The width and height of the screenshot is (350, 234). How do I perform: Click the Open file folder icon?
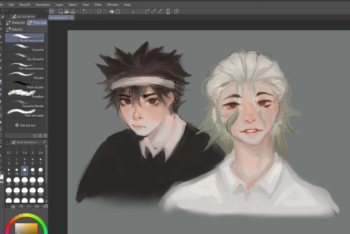coord(66,11)
